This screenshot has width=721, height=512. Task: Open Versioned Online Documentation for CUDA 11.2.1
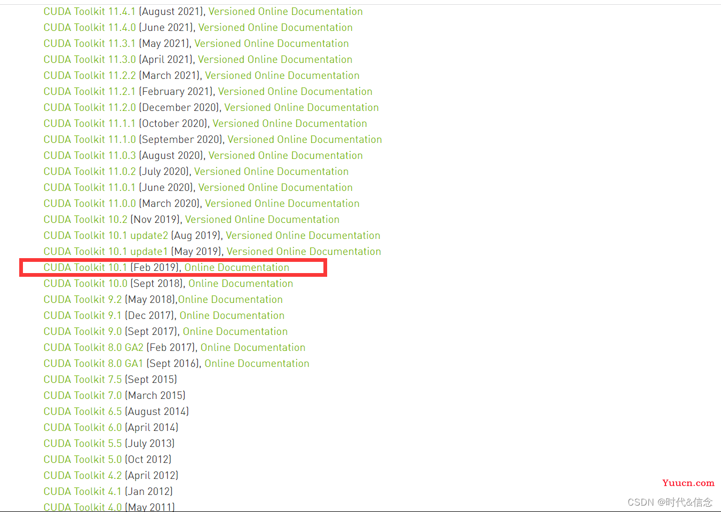(295, 91)
